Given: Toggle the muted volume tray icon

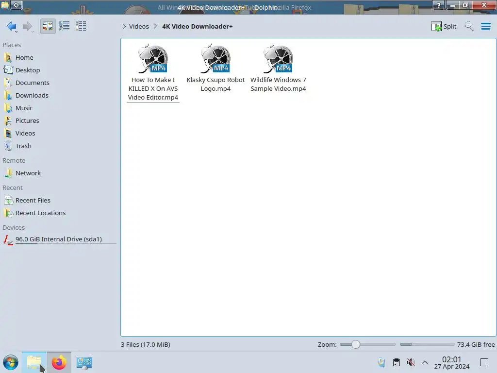Looking at the screenshot, I should [x=411, y=362].
